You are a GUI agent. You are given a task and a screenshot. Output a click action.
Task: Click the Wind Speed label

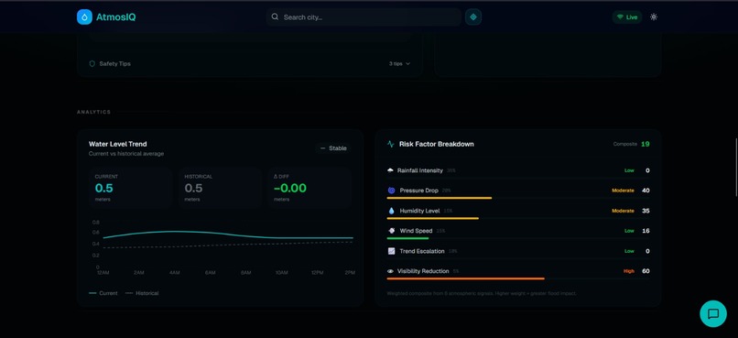pyautogui.click(x=416, y=231)
